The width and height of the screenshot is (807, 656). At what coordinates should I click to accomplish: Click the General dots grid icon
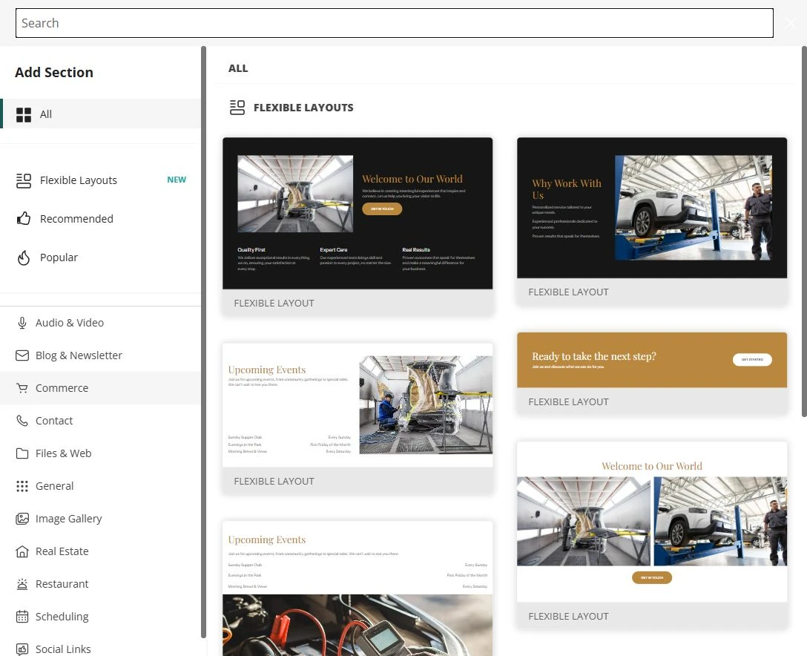(22, 486)
